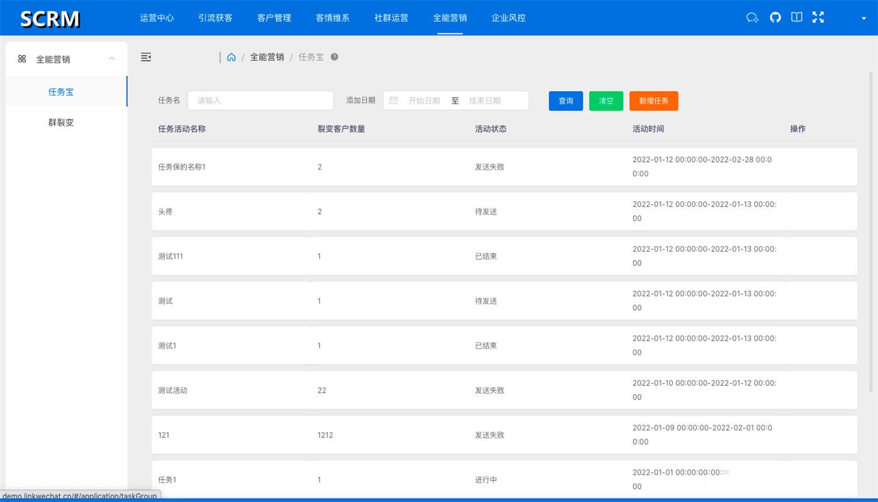The height and width of the screenshot is (502, 878).
Task: Open the user dropdown arrow in header
Action: (864, 18)
